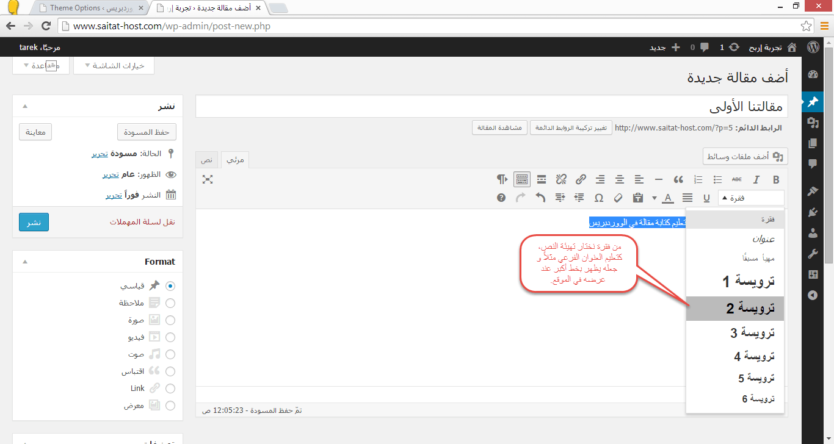Open keyboard shortcuts help icon
The height and width of the screenshot is (444, 834).
(501, 198)
